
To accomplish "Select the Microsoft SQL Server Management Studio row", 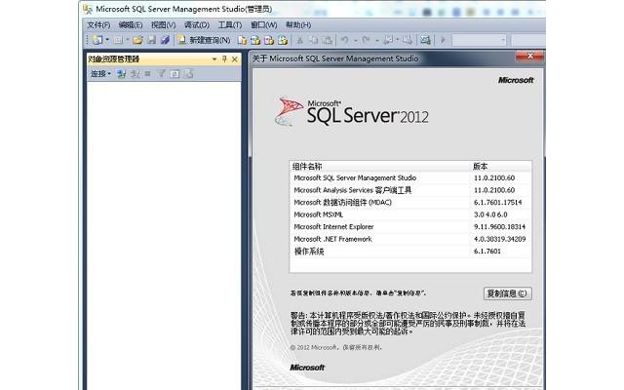I will click(x=410, y=177).
